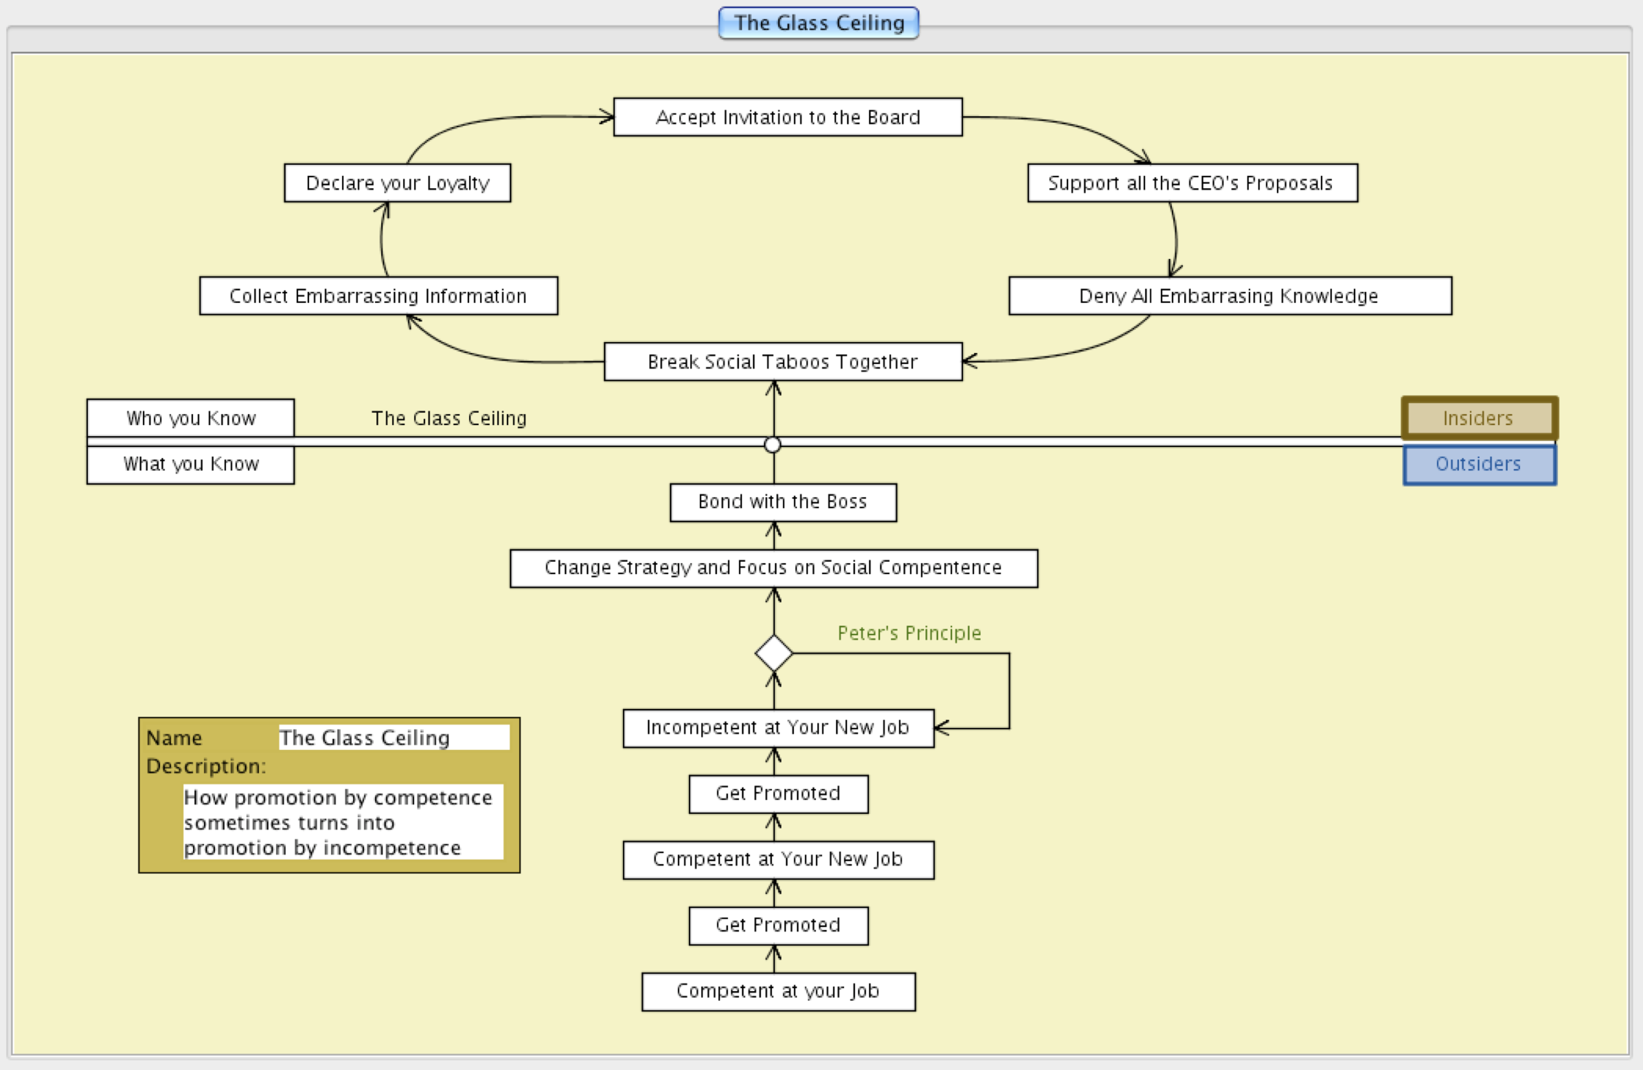
Task: Select Competent at your Job bottom node
Action: coord(778,991)
